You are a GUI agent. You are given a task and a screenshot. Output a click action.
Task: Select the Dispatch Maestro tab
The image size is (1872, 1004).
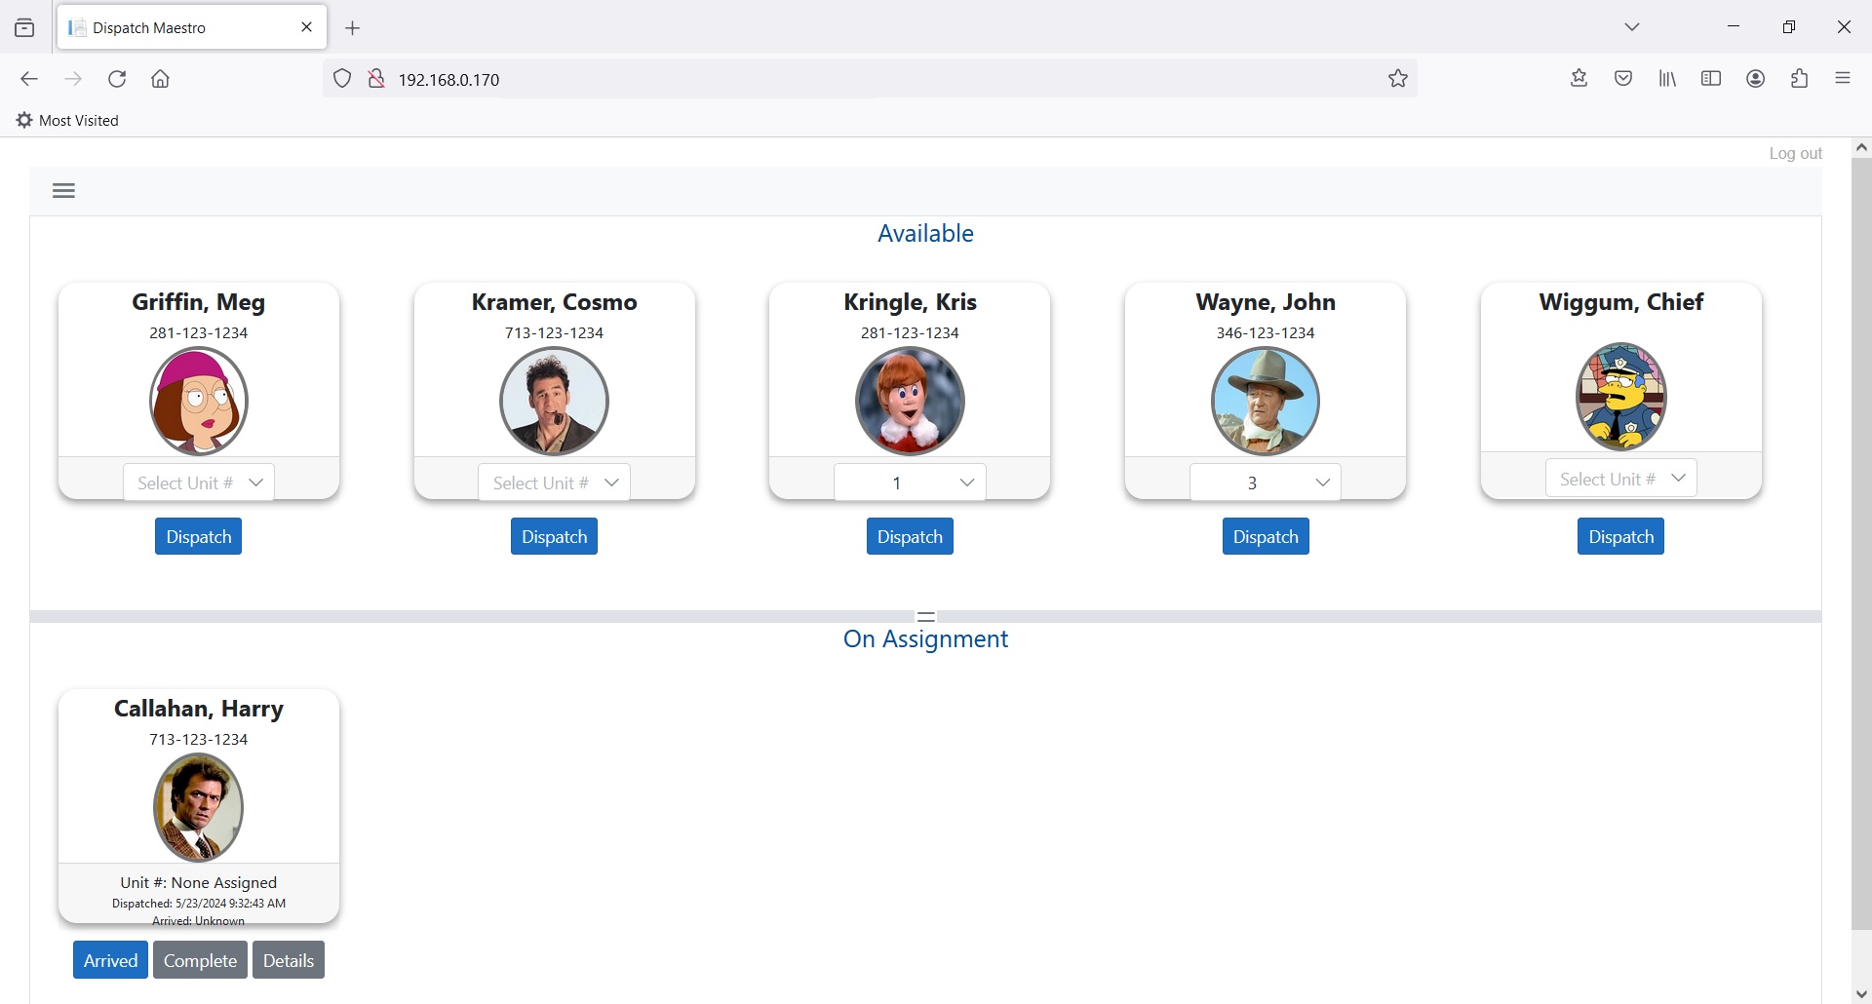192,27
